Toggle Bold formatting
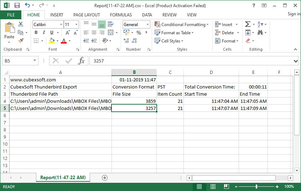 pyautogui.click(x=36, y=32)
